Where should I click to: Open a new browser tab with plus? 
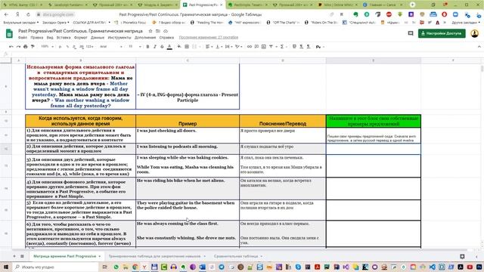412,5
